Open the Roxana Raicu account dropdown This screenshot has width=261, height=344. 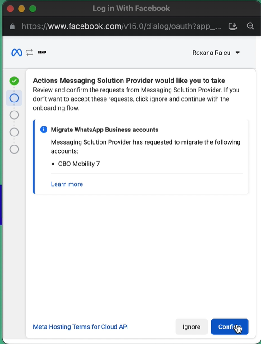pyautogui.click(x=216, y=53)
